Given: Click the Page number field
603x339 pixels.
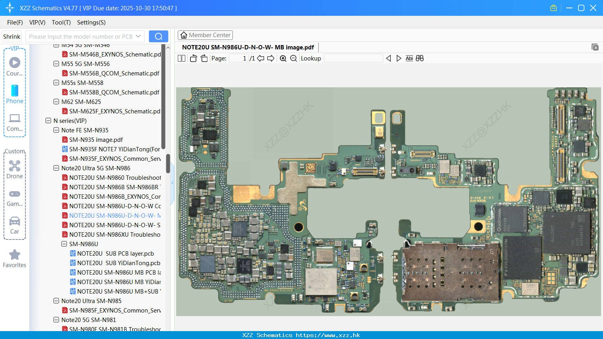Looking at the screenshot, I should point(238,58).
